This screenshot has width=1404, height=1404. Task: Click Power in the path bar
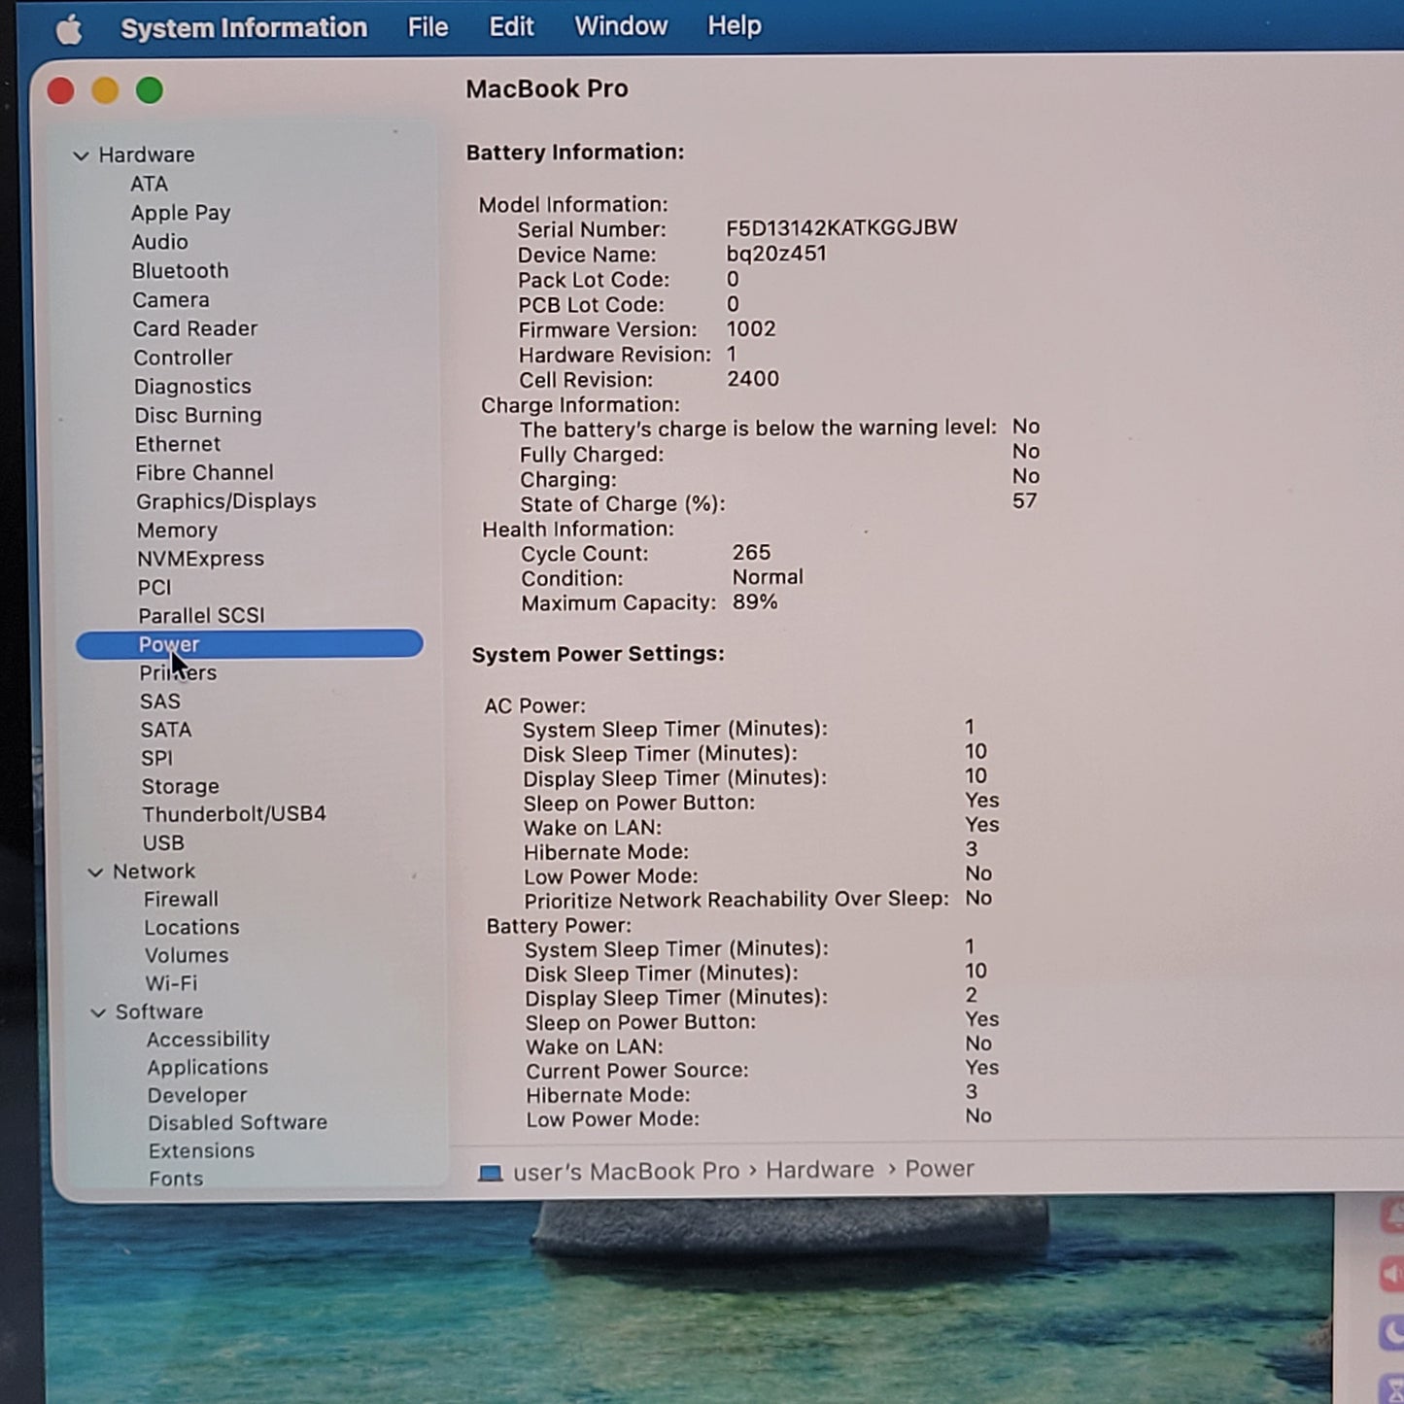point(940,1169)
